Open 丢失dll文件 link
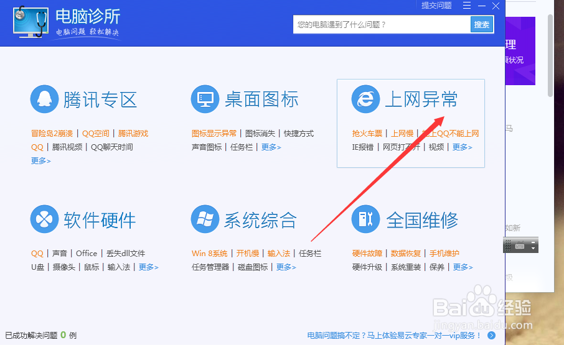Viewport: 564px width, 345px height. [x=126, y=254]
